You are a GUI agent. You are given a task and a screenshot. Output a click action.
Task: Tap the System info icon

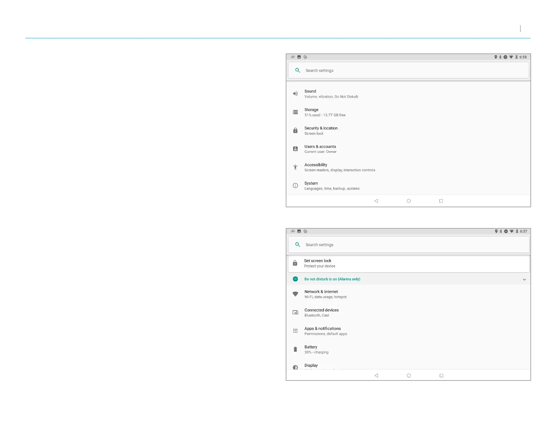(295, 185)
